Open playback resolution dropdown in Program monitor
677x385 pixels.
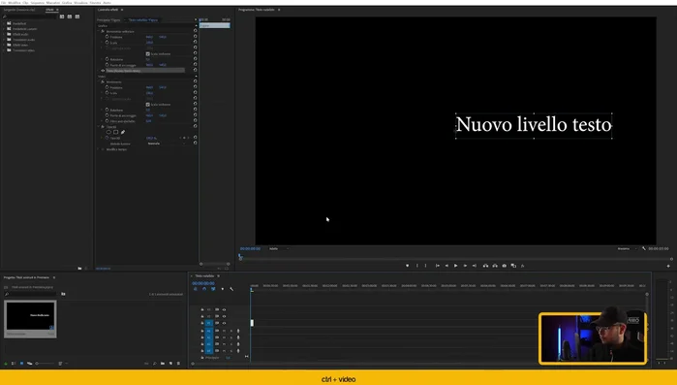click(x=627, y=248)
